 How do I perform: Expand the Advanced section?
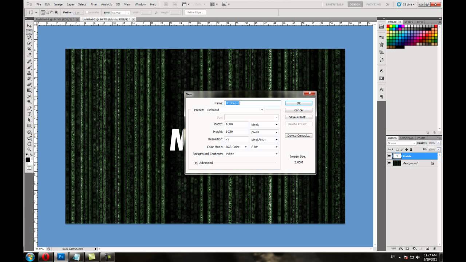point(196,163)
